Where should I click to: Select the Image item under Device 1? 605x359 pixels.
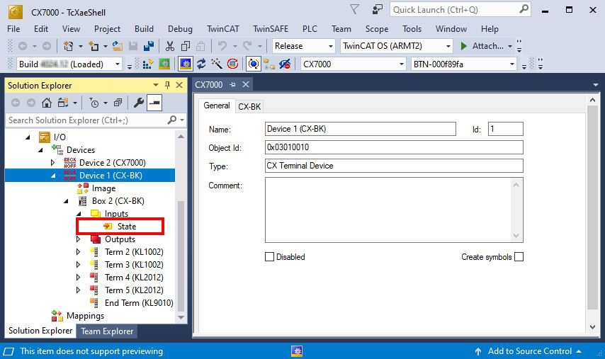click(x=103, y=188)
